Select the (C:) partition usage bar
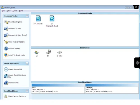 [x=58, y=85]
